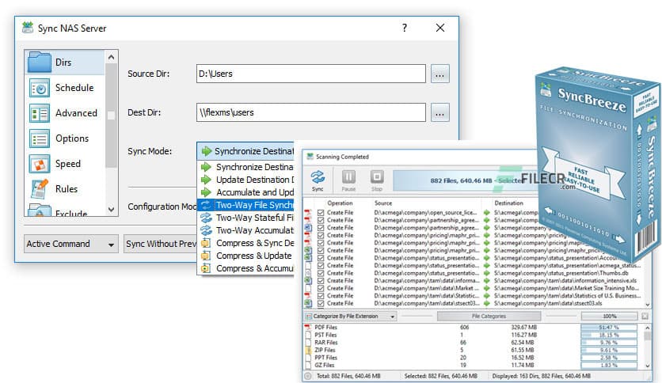Screen dimensions: 662x383
Task: Click the sync operations list down arrow
Action: (x=648, y=305)
